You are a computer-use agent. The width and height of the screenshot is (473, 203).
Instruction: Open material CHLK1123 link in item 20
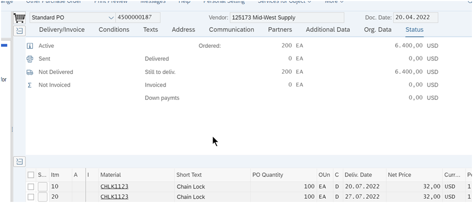114,197
